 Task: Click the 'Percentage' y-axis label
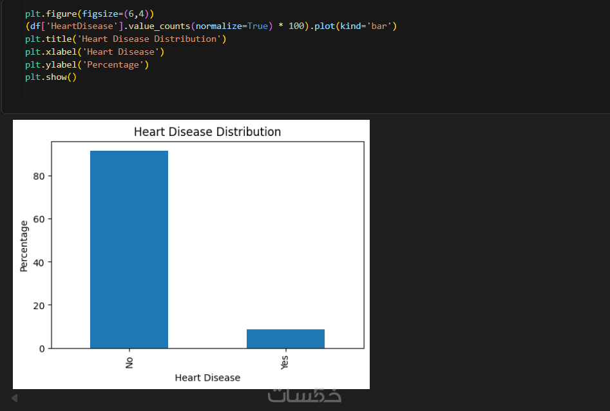(x=24, y=246)
